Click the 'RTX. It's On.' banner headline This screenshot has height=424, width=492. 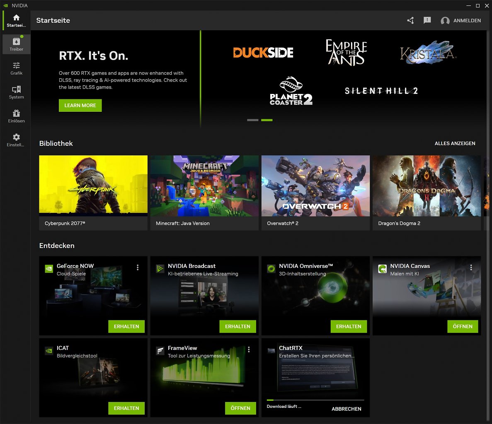94,56
